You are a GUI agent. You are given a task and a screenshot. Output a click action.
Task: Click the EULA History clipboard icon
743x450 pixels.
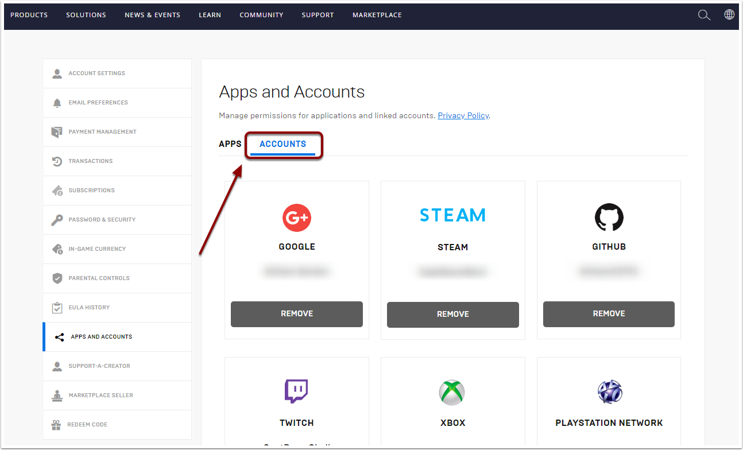pos(57,308)
